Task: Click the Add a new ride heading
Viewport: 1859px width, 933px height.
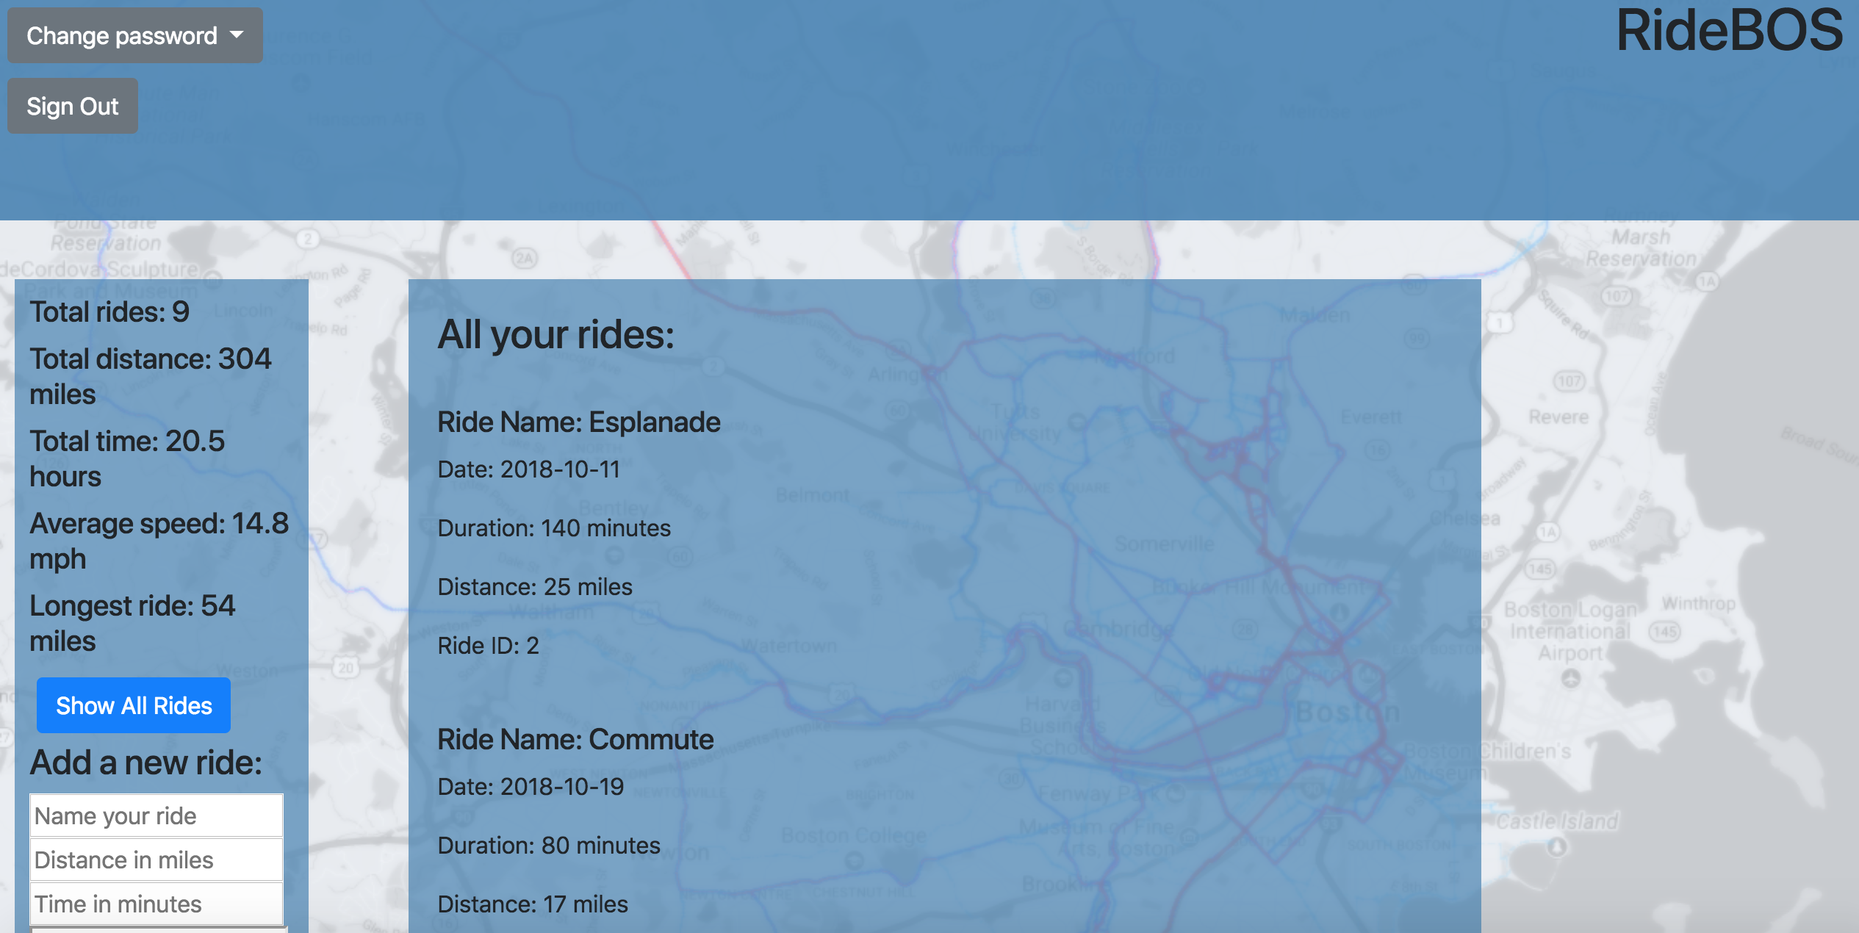Action: pyautogui.click(x=145, y=763)
